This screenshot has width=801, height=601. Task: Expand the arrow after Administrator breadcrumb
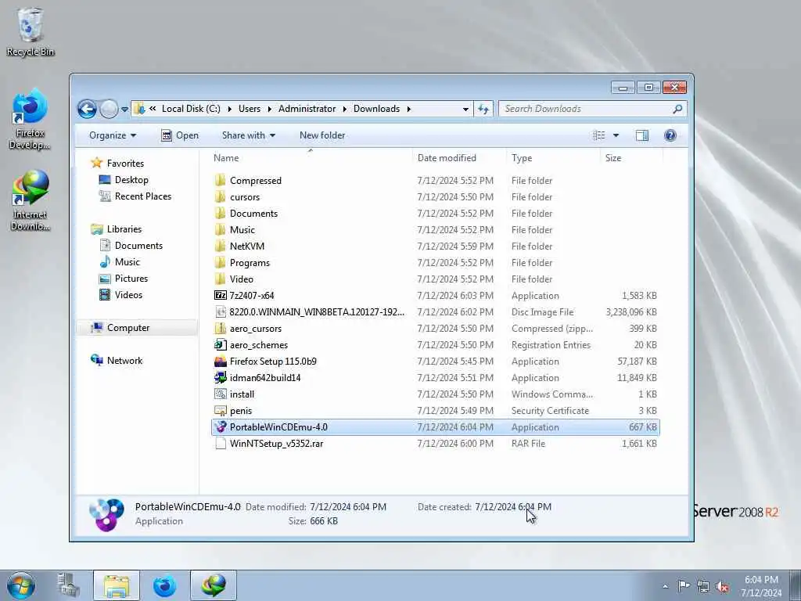(344, 109)
